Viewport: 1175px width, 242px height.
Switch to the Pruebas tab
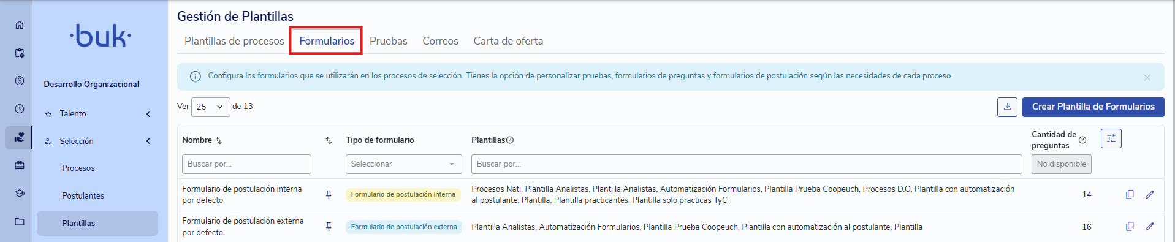pos(388,41)
